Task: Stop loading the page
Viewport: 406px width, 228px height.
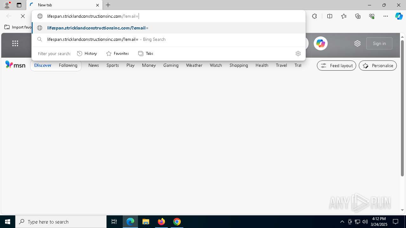Action: point(23,16)
